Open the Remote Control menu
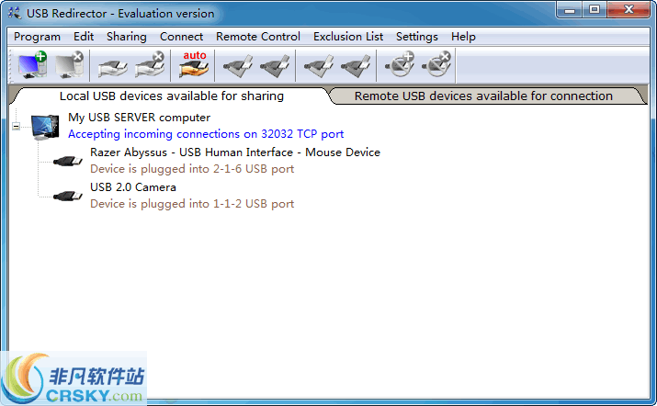 (258, 37)
